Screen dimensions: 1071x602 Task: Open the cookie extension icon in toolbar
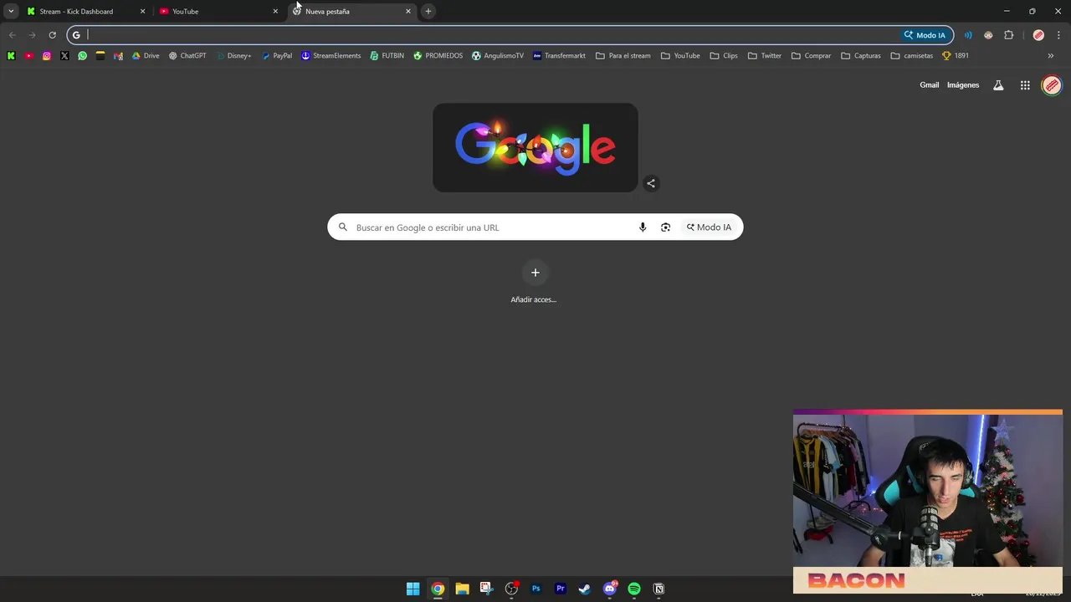pos(988,35)
